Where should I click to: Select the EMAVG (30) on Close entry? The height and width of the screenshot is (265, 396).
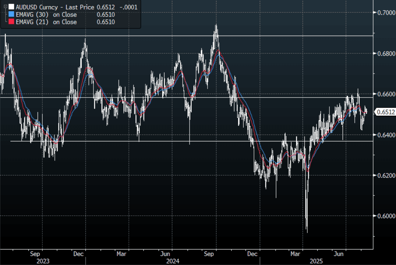[x=46, y=15]
